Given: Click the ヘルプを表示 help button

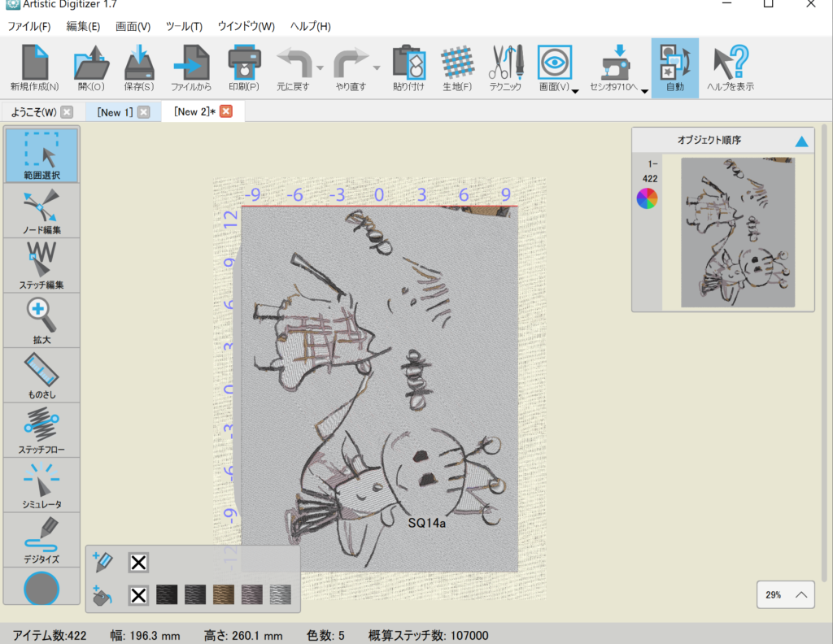Looking at the screenshot, I should (x=730, y=67).
